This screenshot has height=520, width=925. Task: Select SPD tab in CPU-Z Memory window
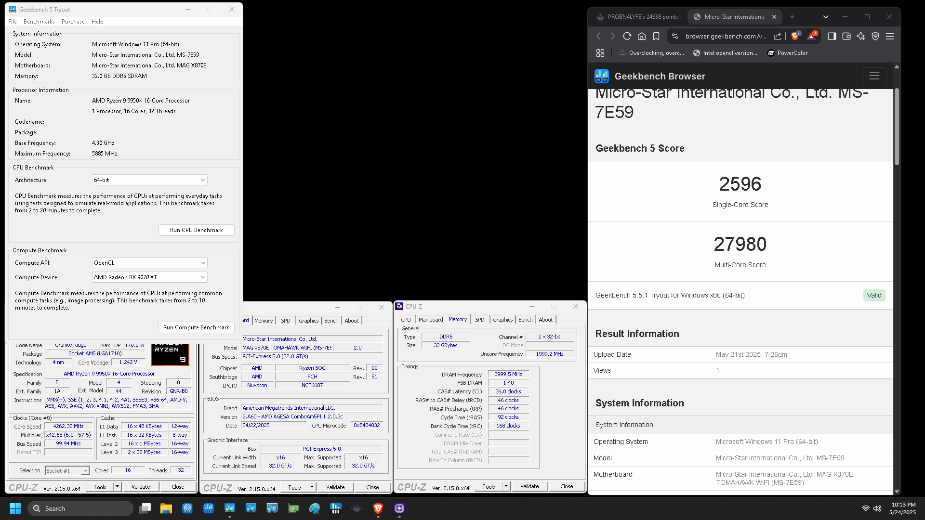480,320
